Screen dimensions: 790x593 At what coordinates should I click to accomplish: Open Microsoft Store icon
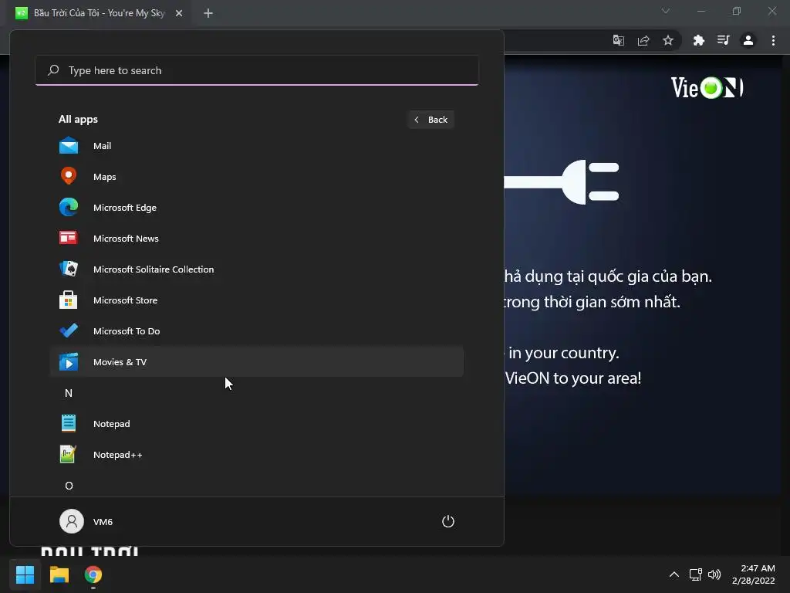69,300
